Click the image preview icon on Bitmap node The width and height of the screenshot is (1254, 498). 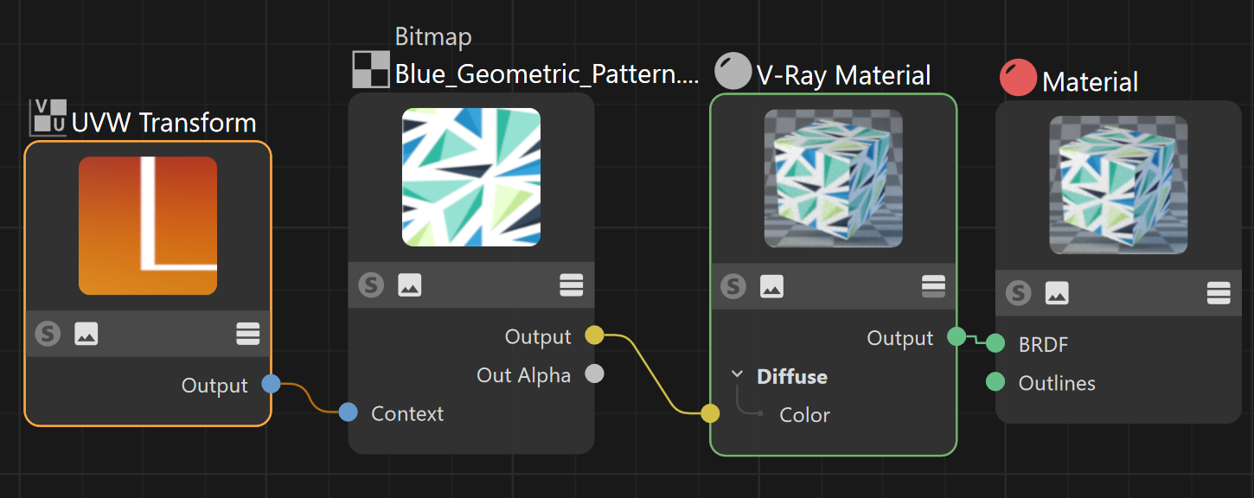(x=410, y=284)
